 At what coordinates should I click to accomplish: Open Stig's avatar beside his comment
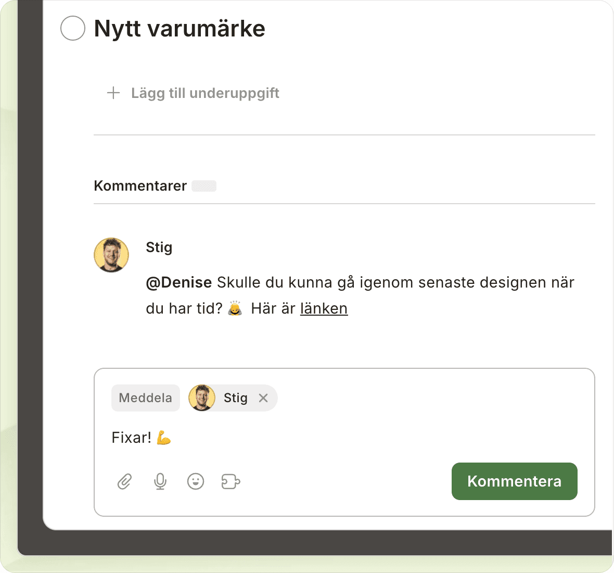111,255
